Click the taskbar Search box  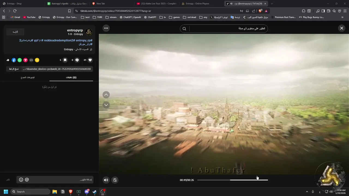pos(30,192)
